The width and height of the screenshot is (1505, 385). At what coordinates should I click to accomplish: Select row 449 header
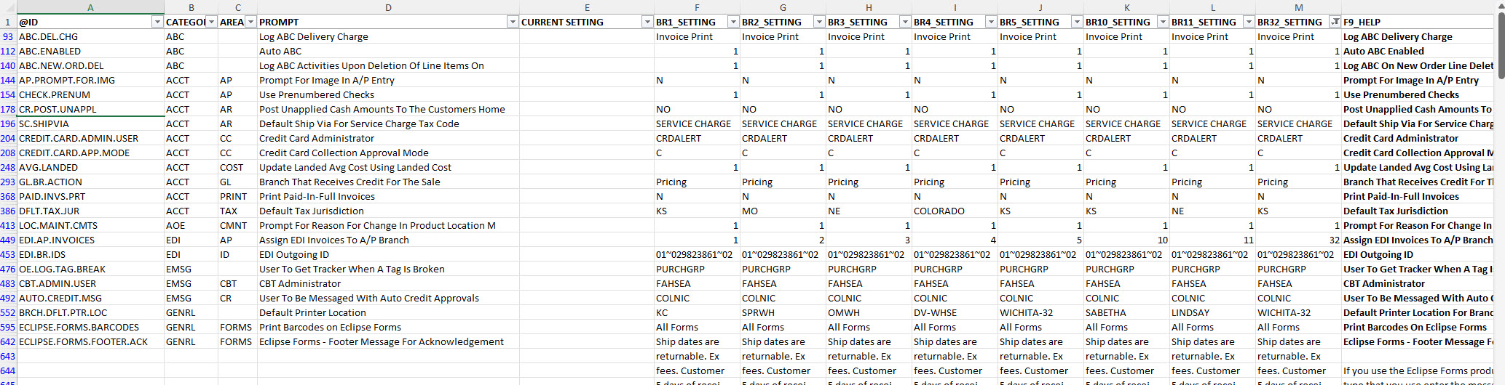click(8, 240)
